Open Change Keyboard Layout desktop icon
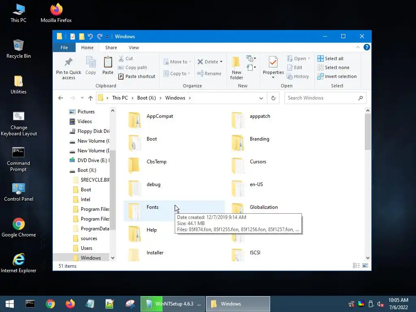The image size is (416, 312). tap(19, 123)
